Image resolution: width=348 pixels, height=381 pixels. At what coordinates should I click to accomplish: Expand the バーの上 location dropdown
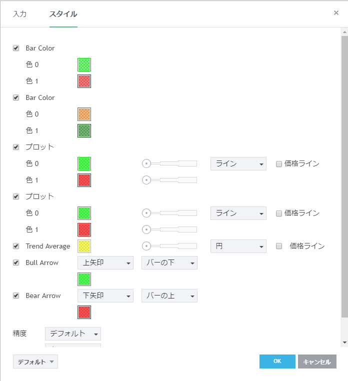coord(169,295)
